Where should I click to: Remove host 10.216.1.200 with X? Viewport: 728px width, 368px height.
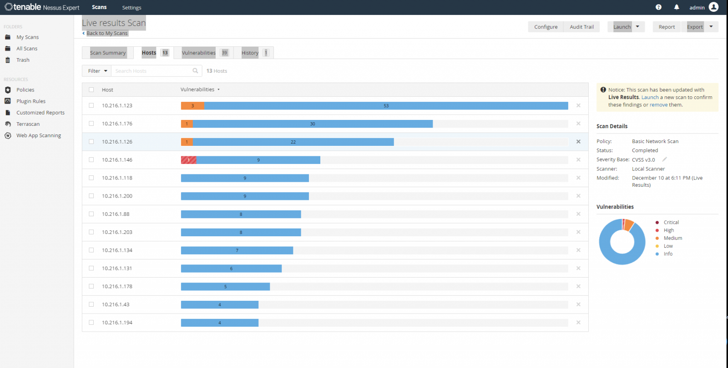pyautogui.click(x=578, y=196)
